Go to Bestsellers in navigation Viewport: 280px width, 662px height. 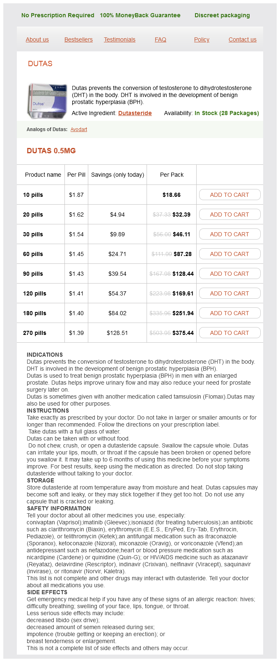point(78,39)
